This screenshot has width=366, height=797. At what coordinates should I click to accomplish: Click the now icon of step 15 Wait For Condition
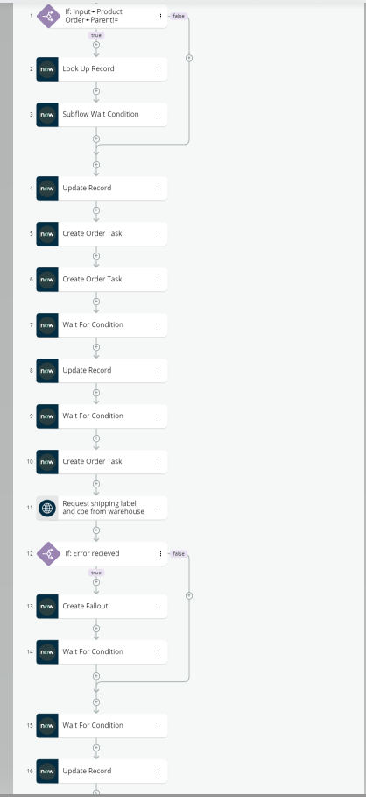tap(47, 726)
